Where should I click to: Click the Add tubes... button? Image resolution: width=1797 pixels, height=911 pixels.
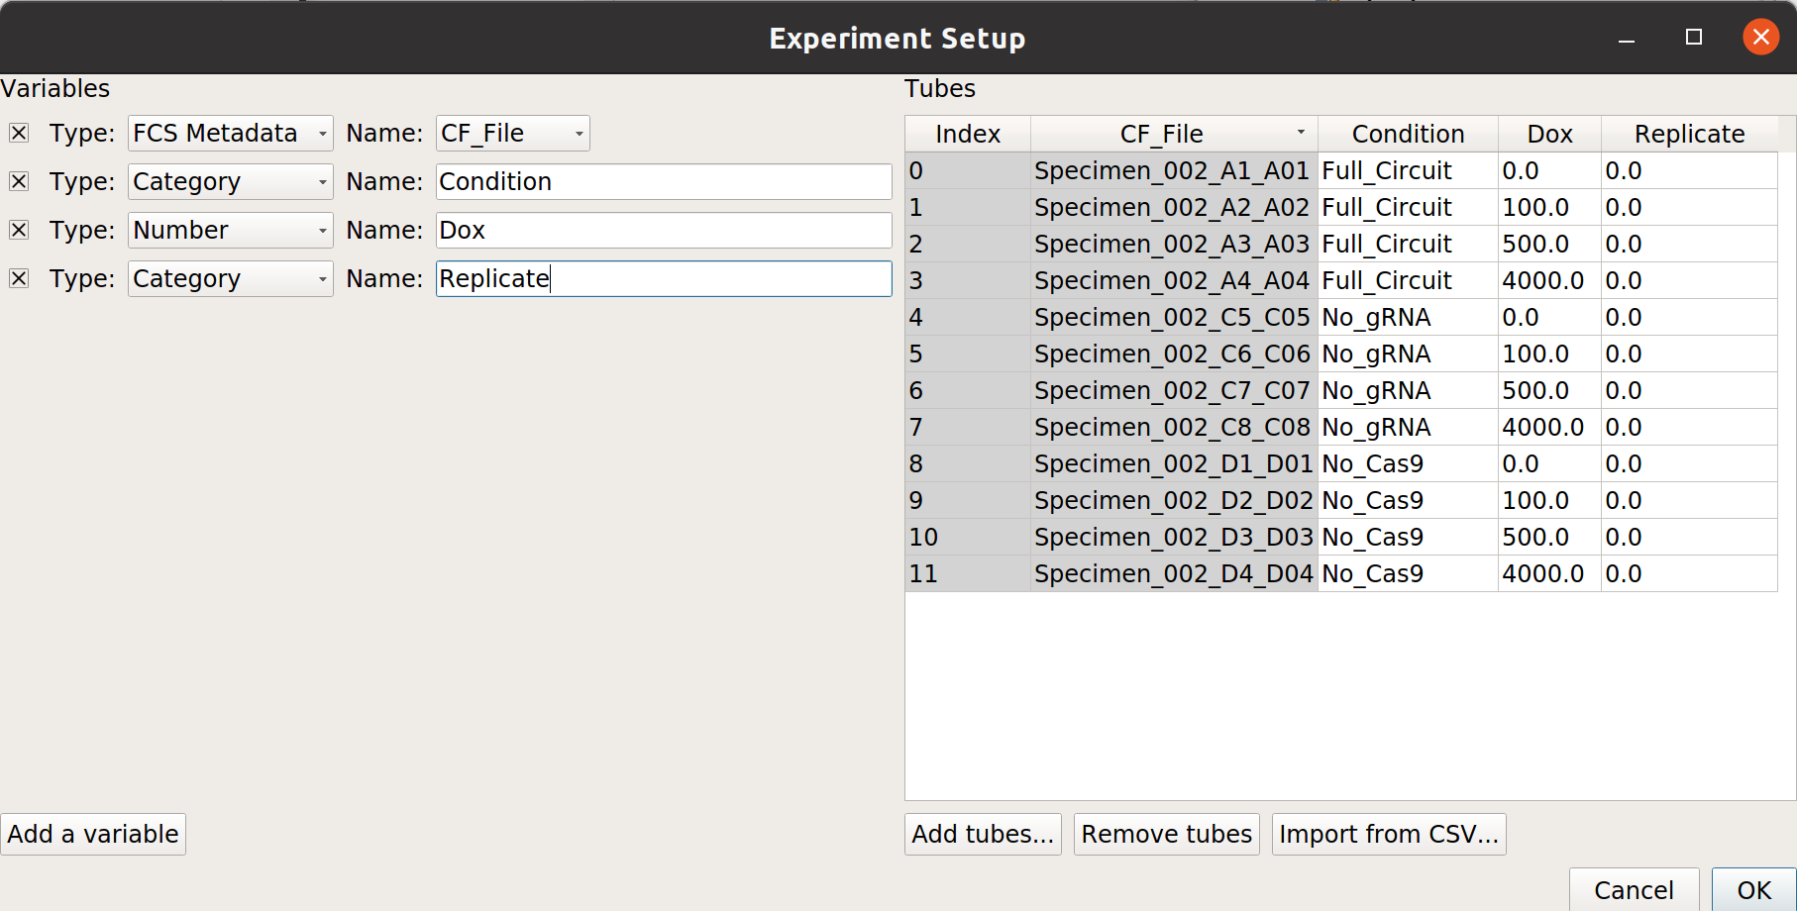click(983, 834)
